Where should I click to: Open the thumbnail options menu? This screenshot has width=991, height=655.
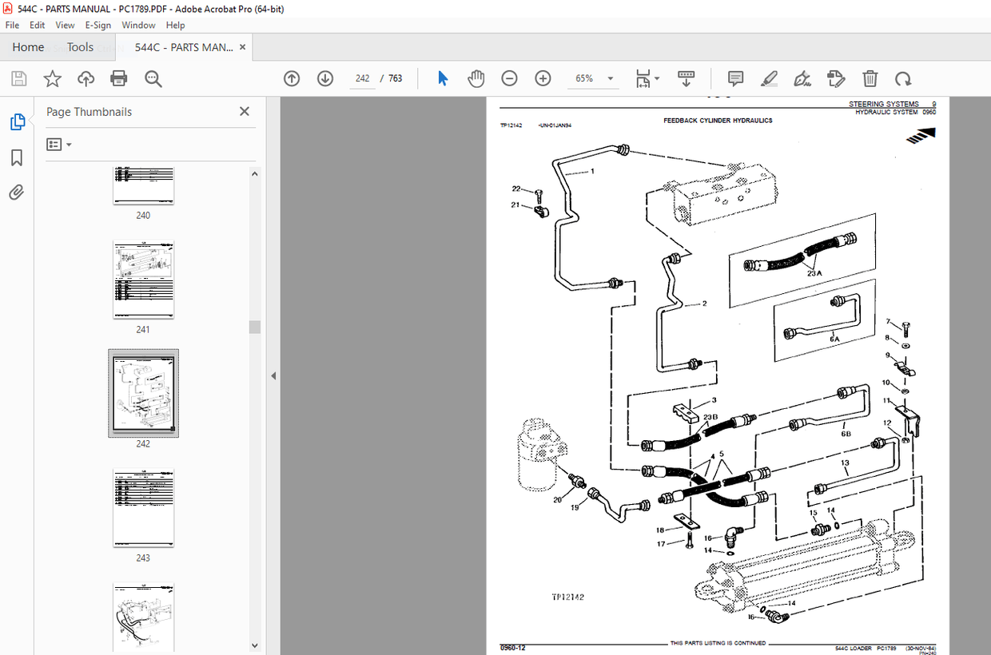58,144
